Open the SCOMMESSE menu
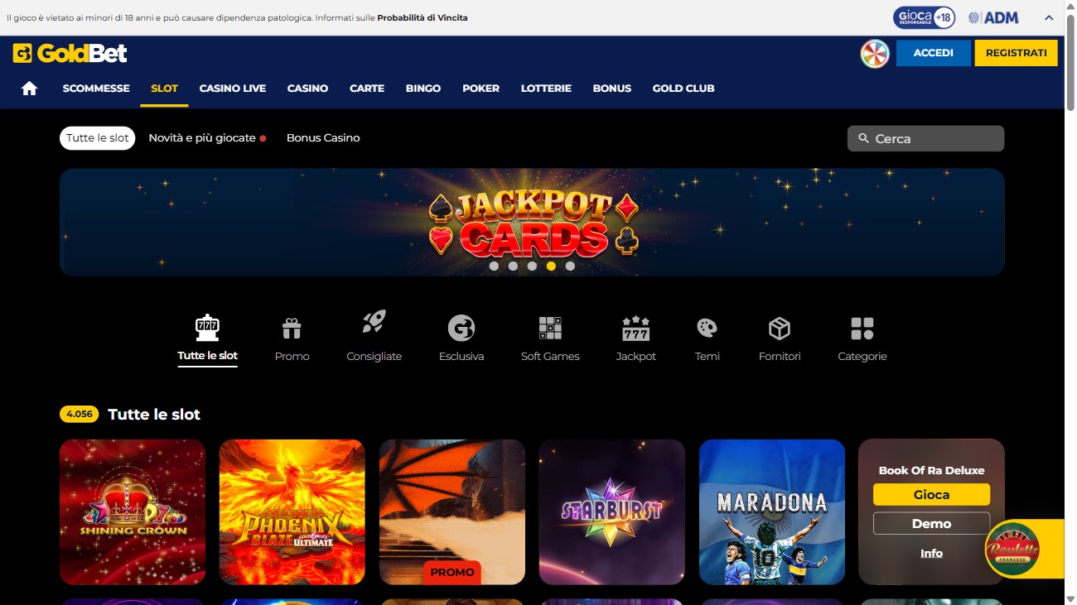The image size is (1077, 605). click(x=96, y=89)
